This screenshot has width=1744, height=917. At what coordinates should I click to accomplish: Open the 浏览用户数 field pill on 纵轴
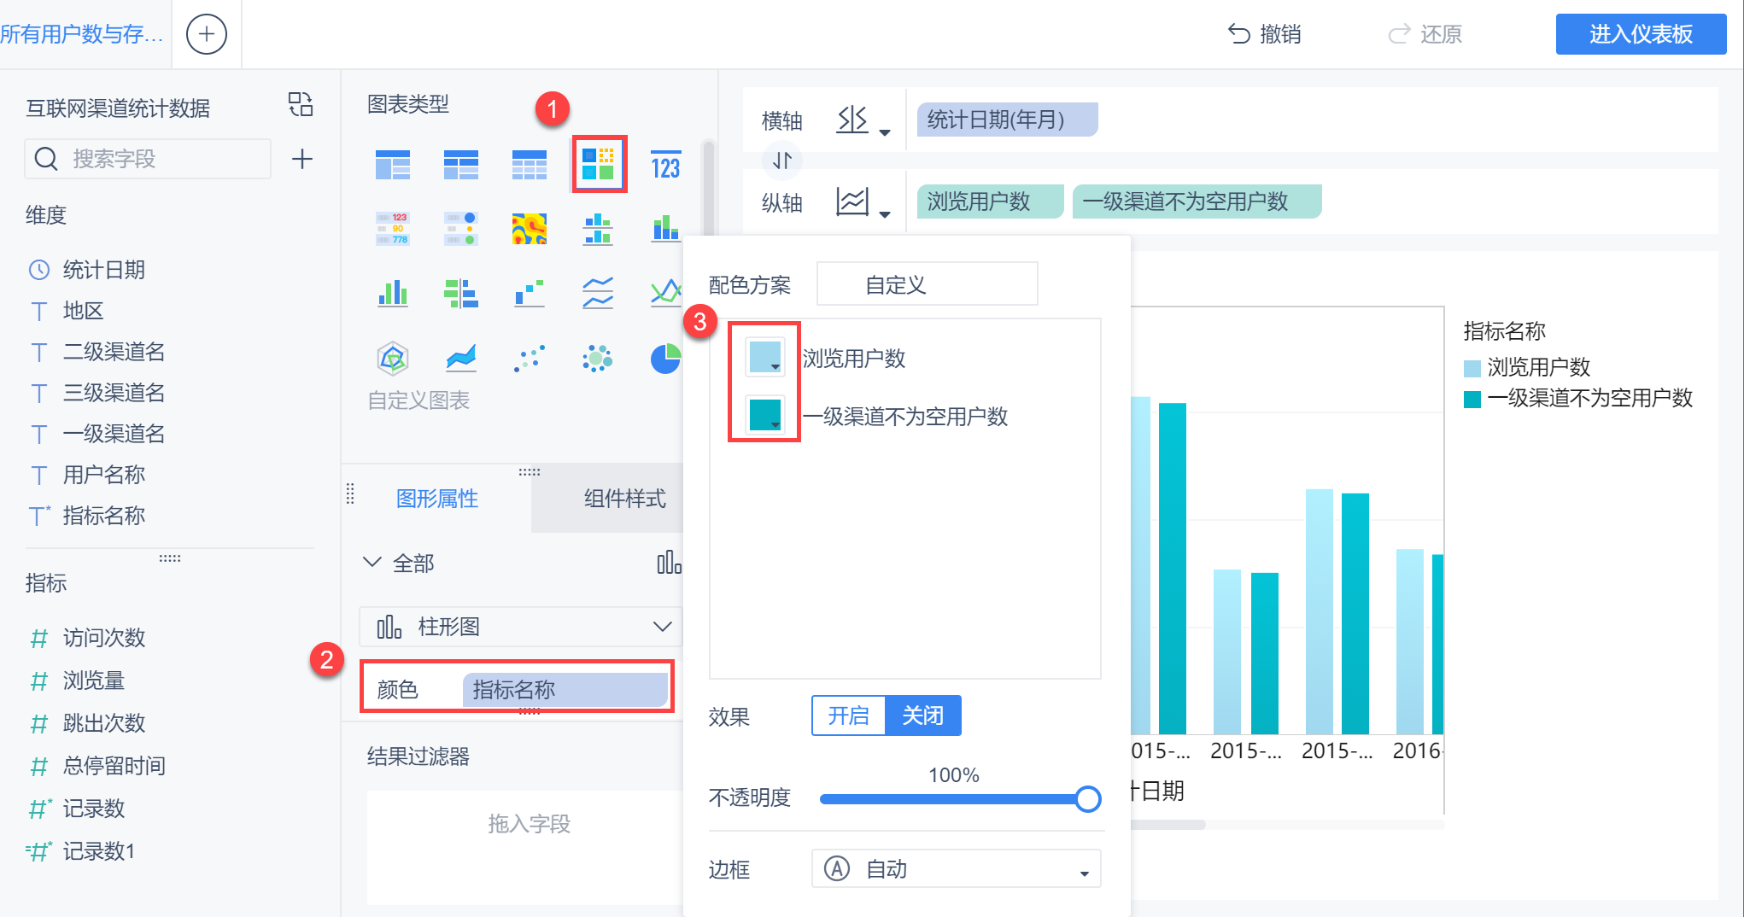pos(990,202)
